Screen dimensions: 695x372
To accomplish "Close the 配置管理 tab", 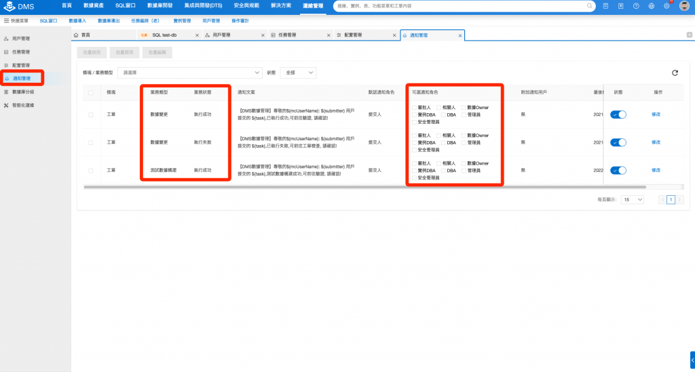I will tap(394, 35).
